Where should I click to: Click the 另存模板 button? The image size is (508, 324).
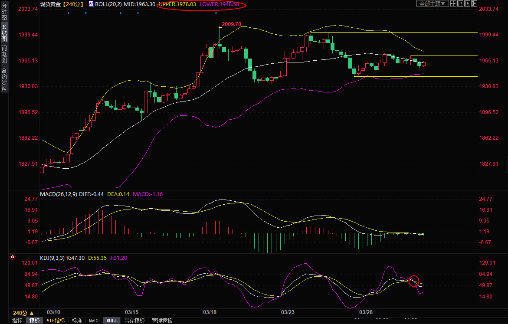coord(134,321)
